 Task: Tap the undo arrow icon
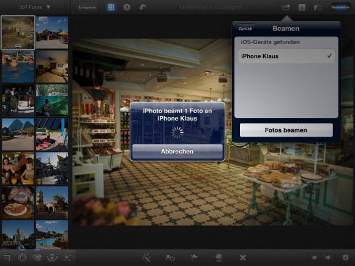point(143,7)
